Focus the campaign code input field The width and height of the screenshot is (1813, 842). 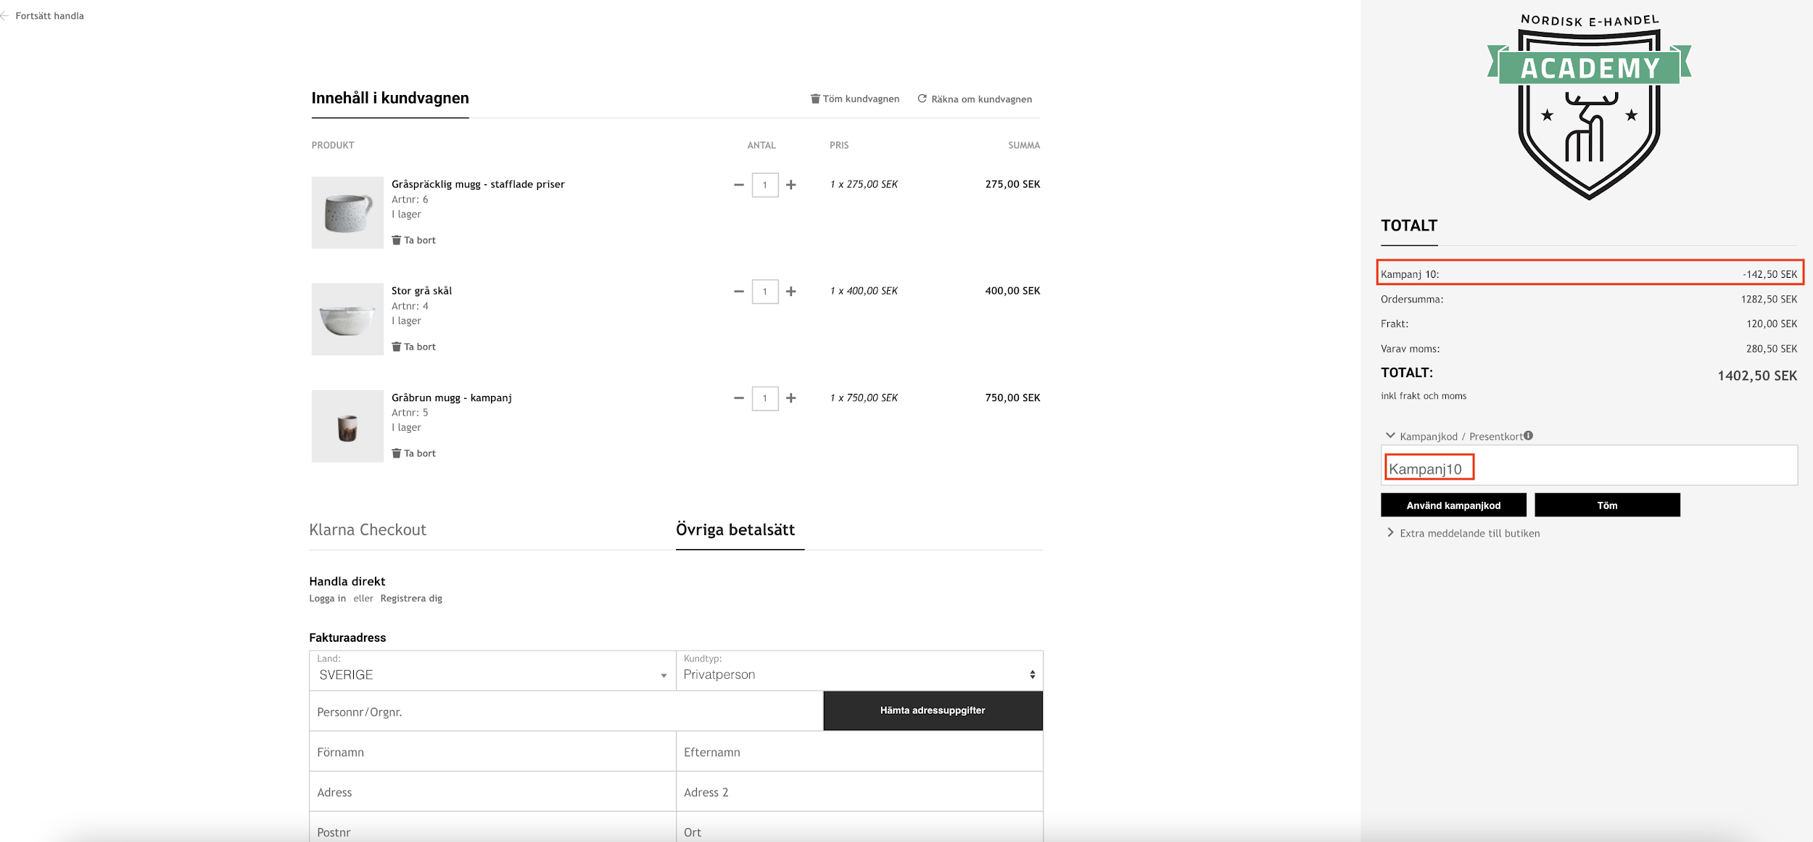[1589, 466]
